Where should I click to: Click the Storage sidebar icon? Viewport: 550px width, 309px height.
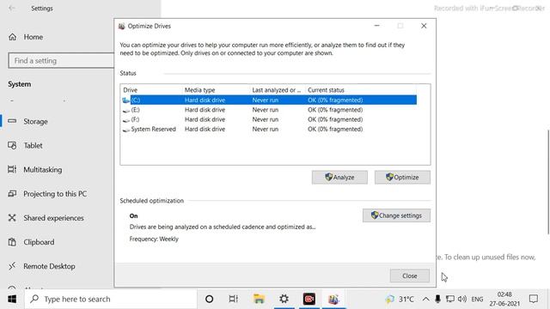click(12, 121)
